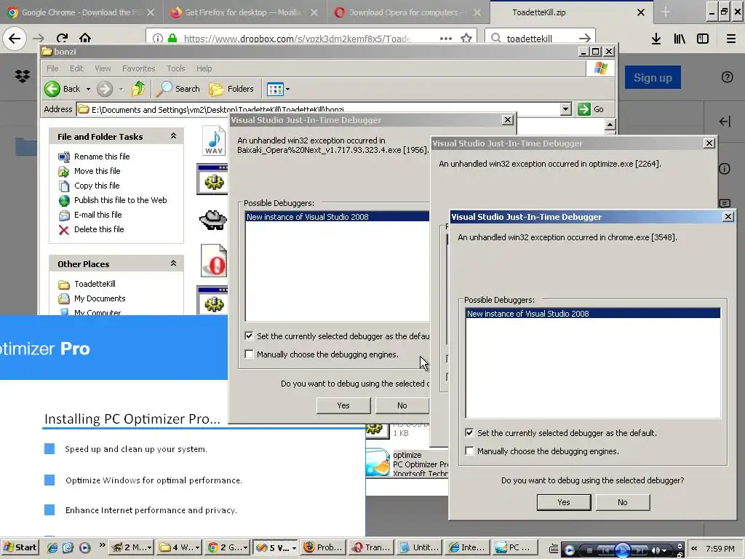Open the Views dropdown in the bonzi toolbar
This screenshot has height=559, width=745.
(x=287, y=89)
